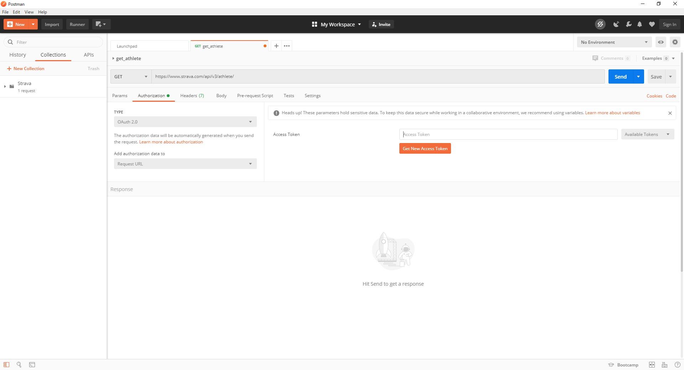This screenshot has width=684, height=370.
Task: Show notifications bell
Action: pos(640,24)
